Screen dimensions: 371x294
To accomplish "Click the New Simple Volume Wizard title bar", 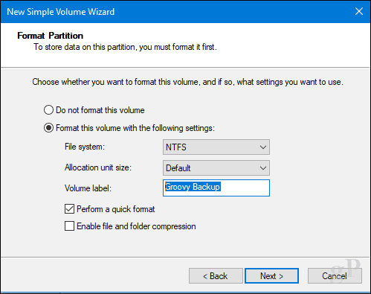I will 173,12.
